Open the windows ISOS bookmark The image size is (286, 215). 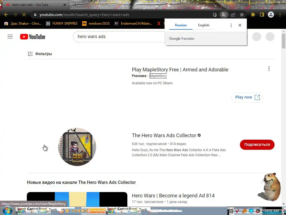[x=96, y=24]
